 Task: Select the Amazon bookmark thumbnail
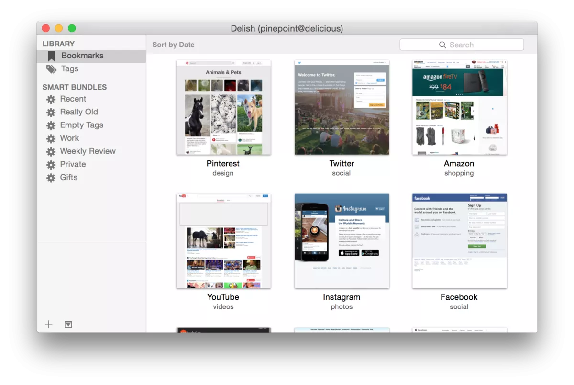(459, 107)
